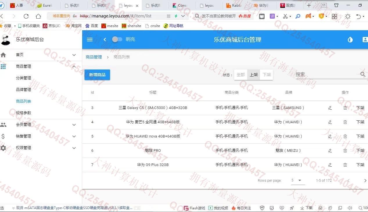Delete the 魅族 PRO row via trash icon
This screenshot has height=212, width=368.
click(345, 151)
